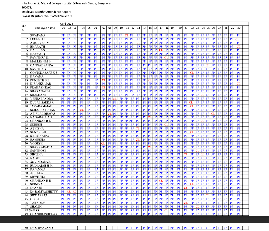
Task: Click employee name SHARANAPPA
Action: [x=40, y=91]
